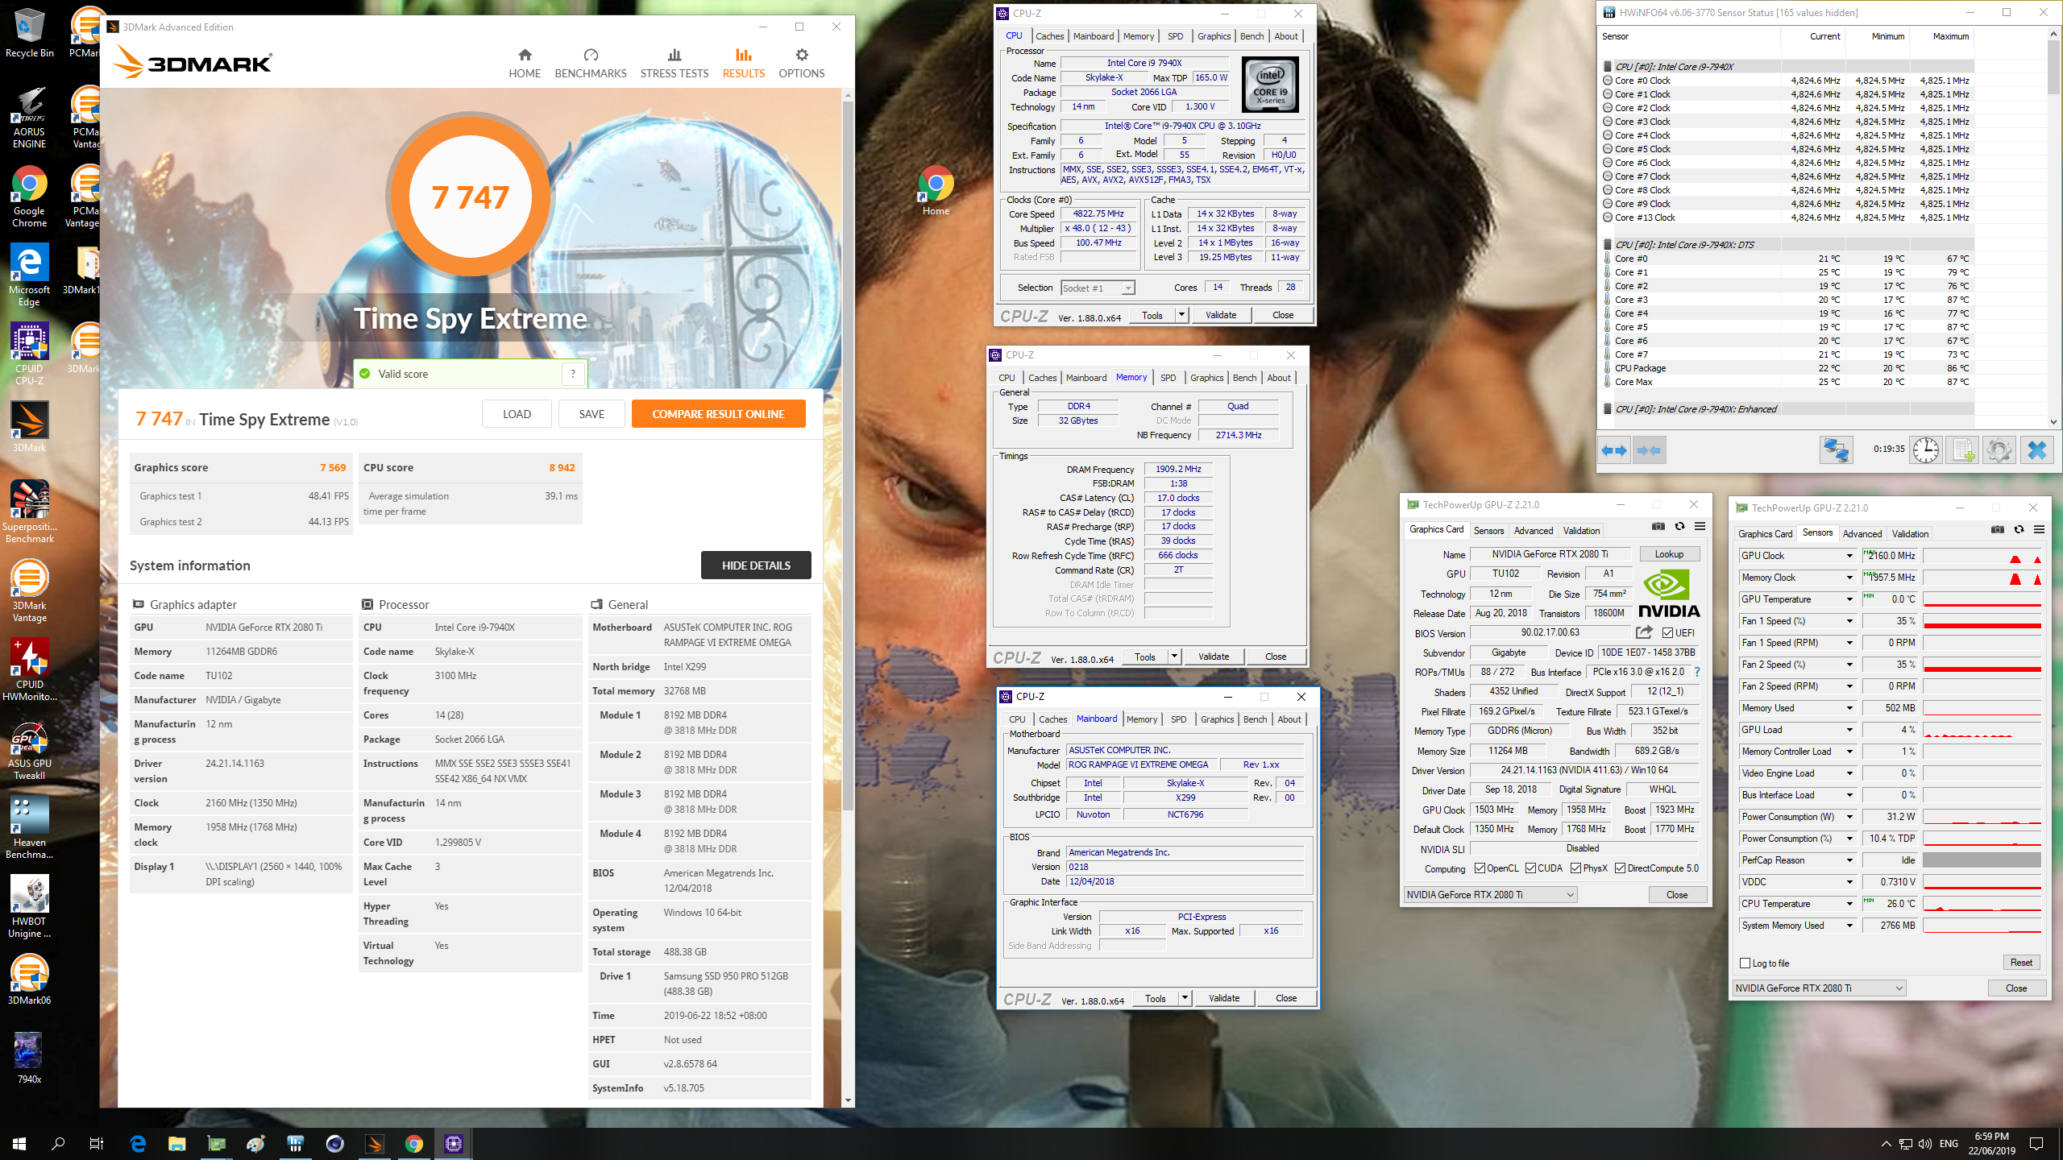Viewport: 2063px width, 1160px height.
Task: Open the Memory Used sensor dropdown in GPU-Z
Action: pos(1849,708)
